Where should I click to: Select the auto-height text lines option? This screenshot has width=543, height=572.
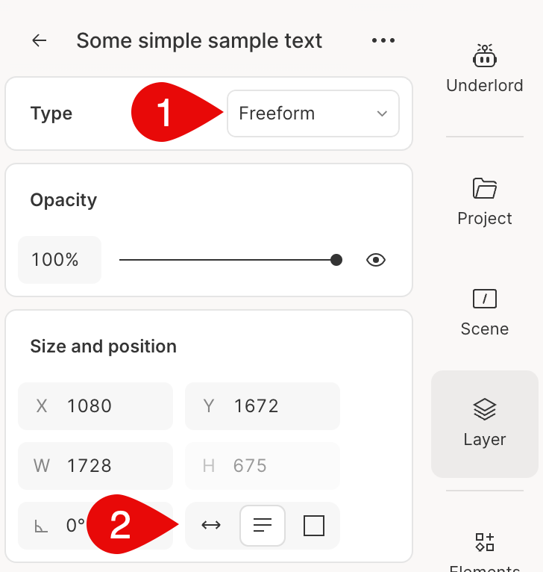click(263, 525)
